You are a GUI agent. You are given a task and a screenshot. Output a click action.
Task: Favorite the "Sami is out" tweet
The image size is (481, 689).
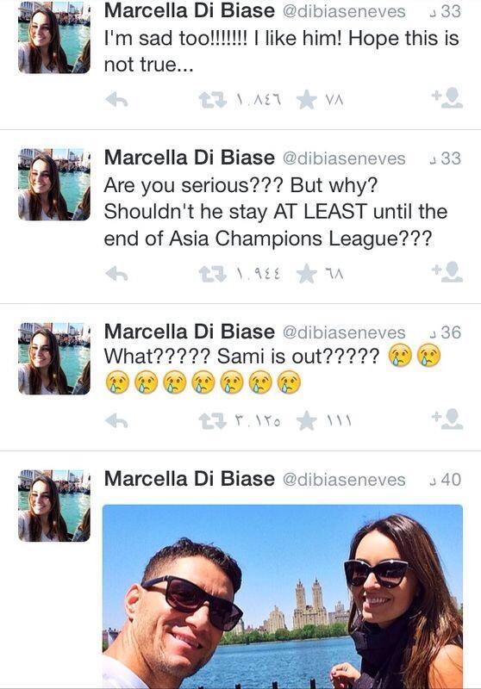(307, 421)
